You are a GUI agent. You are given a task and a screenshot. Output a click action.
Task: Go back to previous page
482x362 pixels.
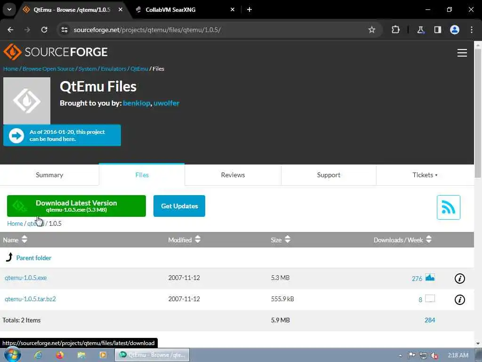coord(10,30)
